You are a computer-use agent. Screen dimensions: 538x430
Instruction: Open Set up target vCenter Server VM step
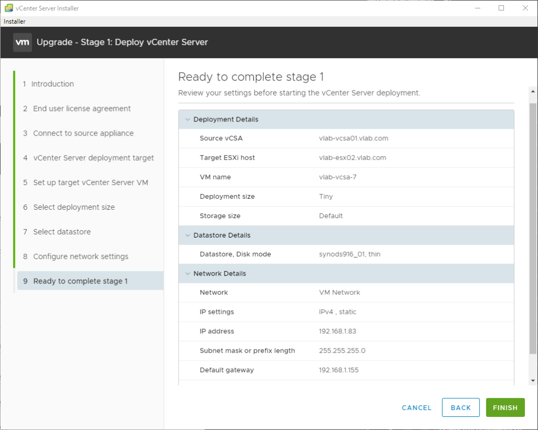point(86,182)
